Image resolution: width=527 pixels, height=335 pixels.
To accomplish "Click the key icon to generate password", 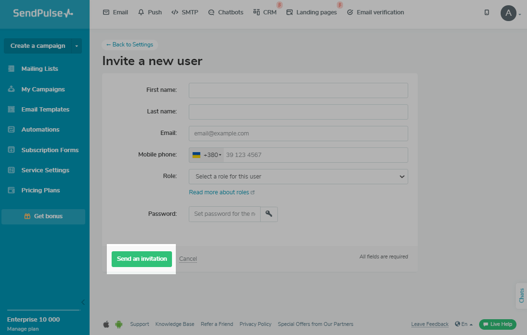I will [x=269, y=214].
